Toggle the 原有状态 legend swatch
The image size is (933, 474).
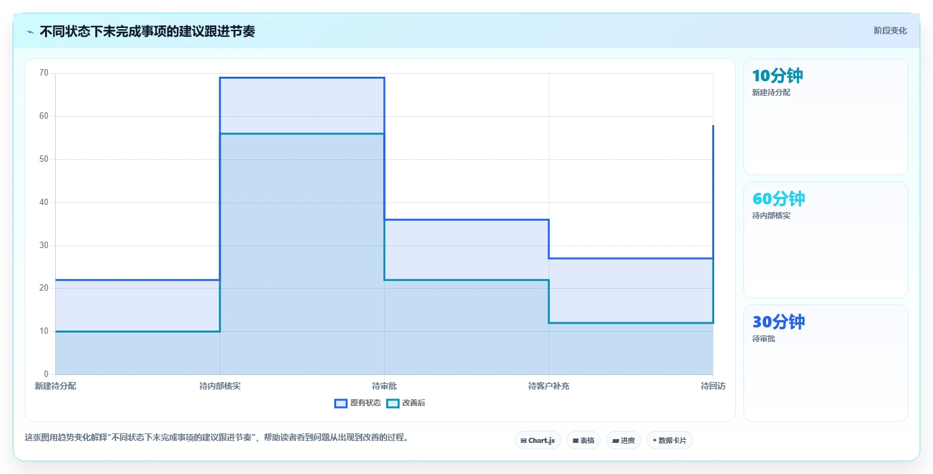coord(341,404)
